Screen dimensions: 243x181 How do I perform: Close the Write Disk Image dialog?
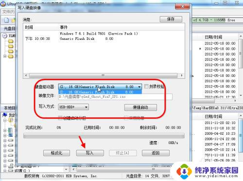[182, 6]
